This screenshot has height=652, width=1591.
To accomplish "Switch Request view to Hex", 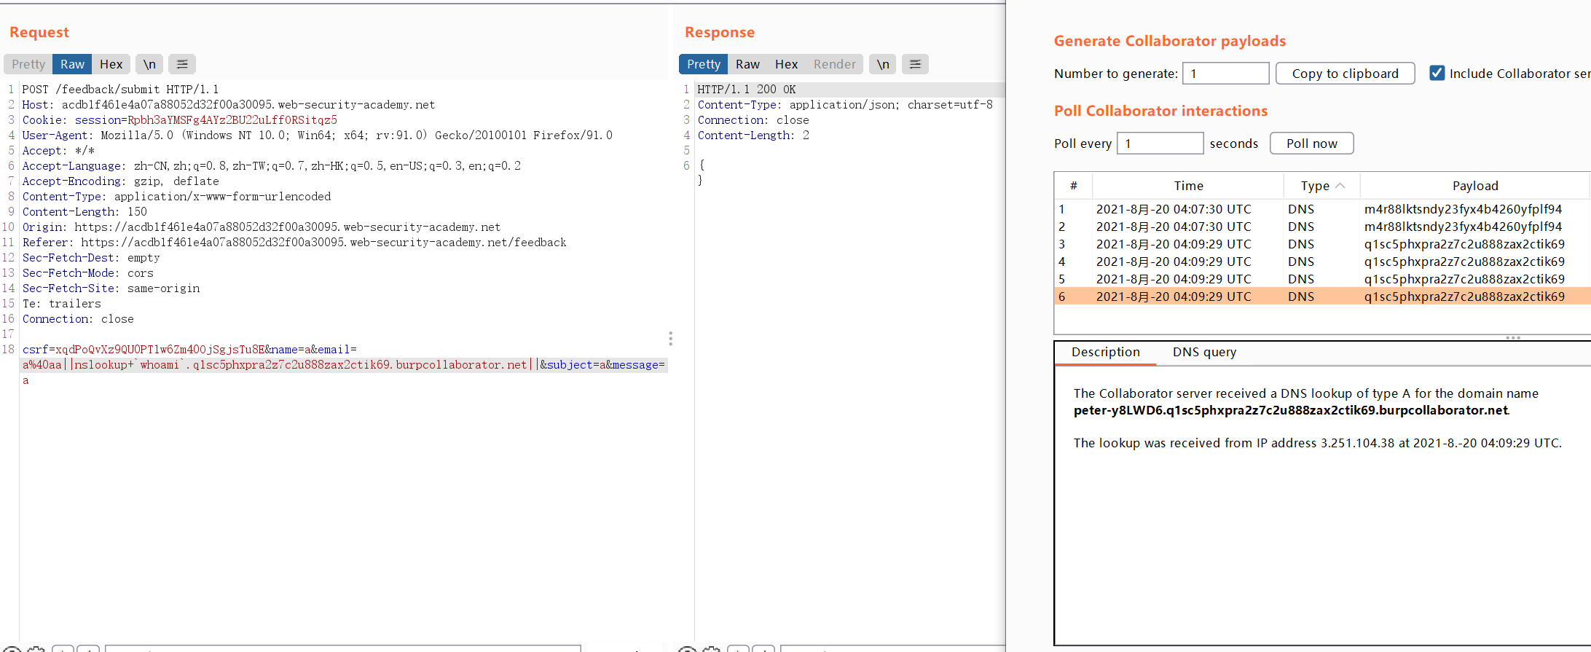I will pyautogui.click(x=111, y=64).
